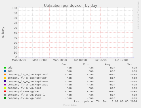This screenshot has height=108, width=141.
Task: Click the sda Cur -nan value
Action: click(68, 68)
